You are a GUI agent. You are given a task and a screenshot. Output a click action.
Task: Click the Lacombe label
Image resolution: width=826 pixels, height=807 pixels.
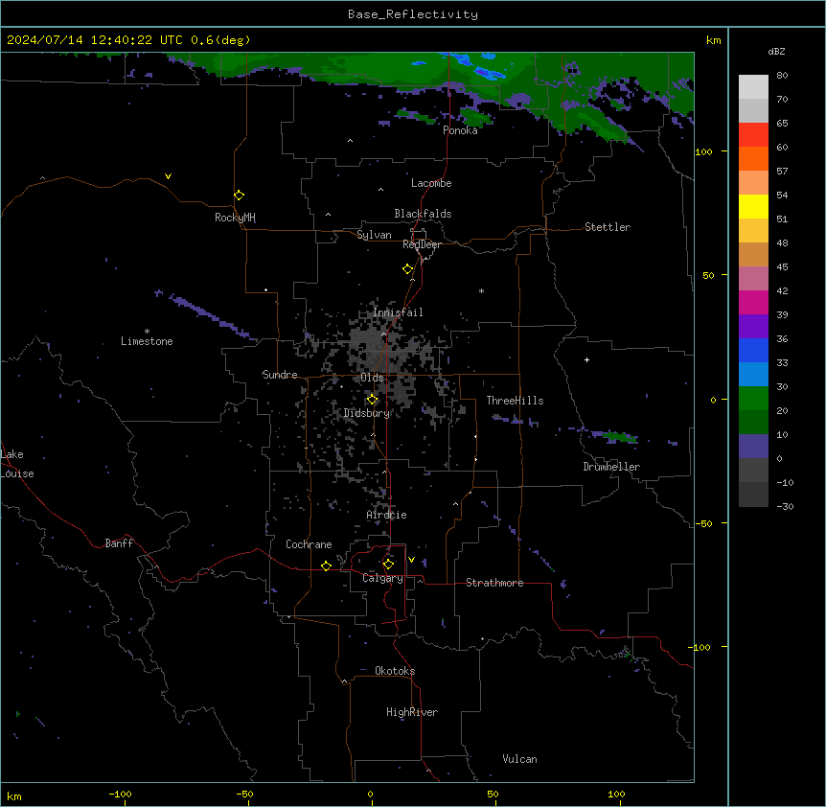coord(431,183)
